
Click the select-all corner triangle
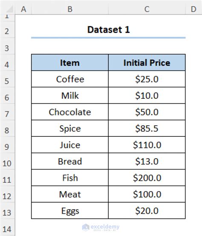10,9
